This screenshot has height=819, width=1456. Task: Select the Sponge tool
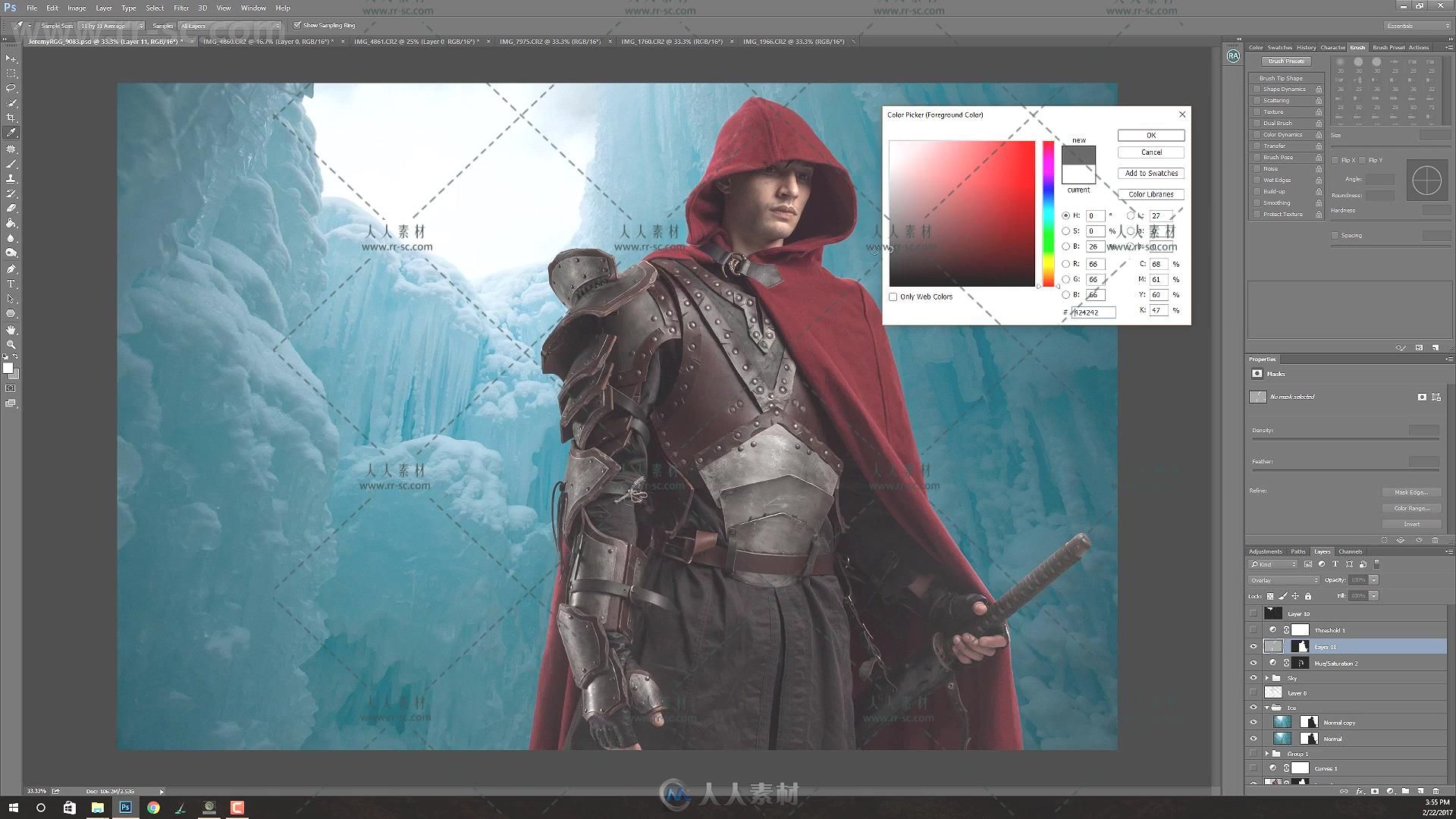click(x=11, y=253)
